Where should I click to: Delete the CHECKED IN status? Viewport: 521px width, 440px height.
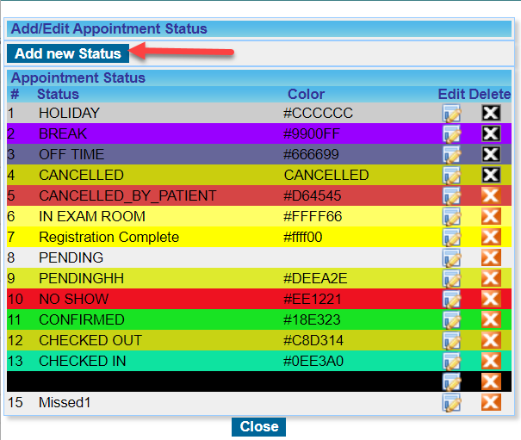pyautogui.click(x=491, y=361)
